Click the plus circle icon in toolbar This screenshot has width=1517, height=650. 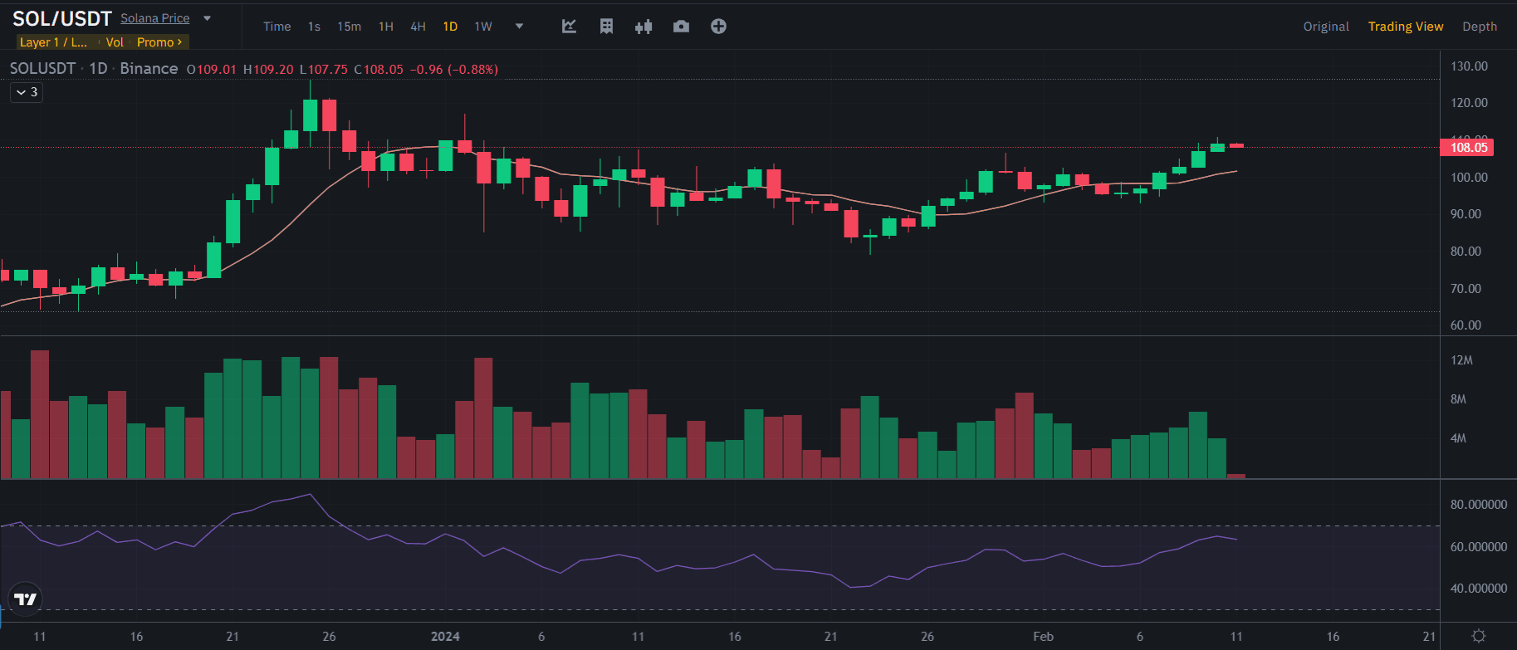[718, 27]
